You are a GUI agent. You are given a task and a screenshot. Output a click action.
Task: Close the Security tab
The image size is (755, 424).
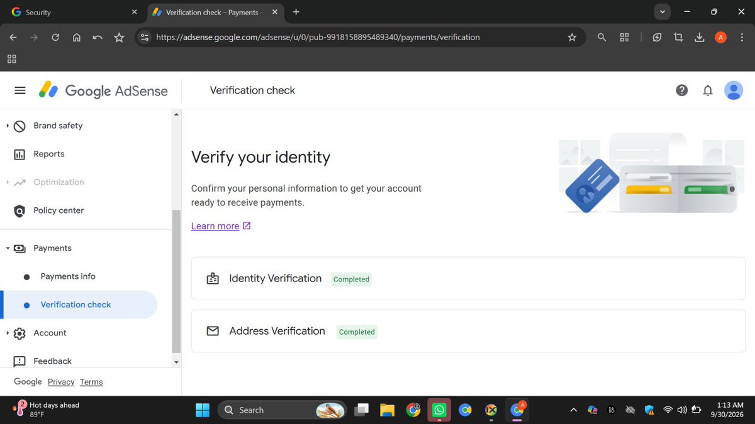click(x=134, y=12)
